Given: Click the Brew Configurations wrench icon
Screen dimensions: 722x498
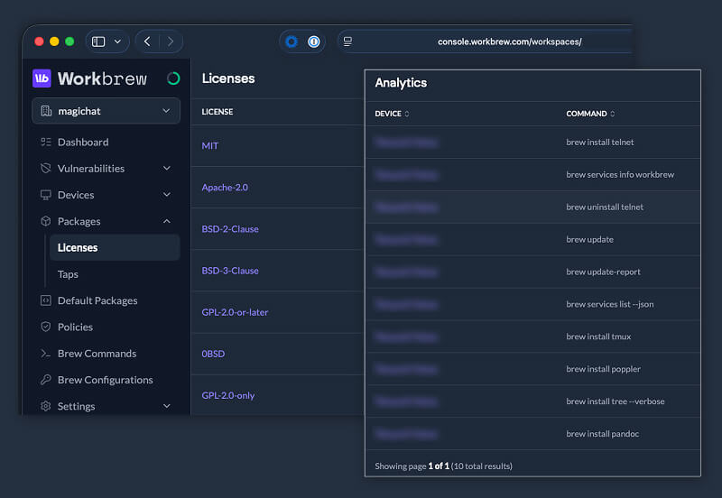Looking at the screenshot, I should (x=46, y=380).
